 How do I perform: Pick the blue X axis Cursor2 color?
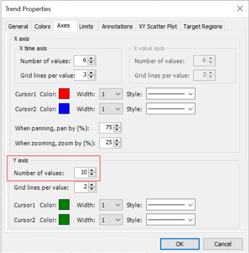point(64,109)
